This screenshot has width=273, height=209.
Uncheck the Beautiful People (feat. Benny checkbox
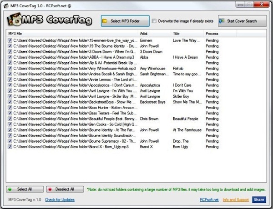[10, 119]
